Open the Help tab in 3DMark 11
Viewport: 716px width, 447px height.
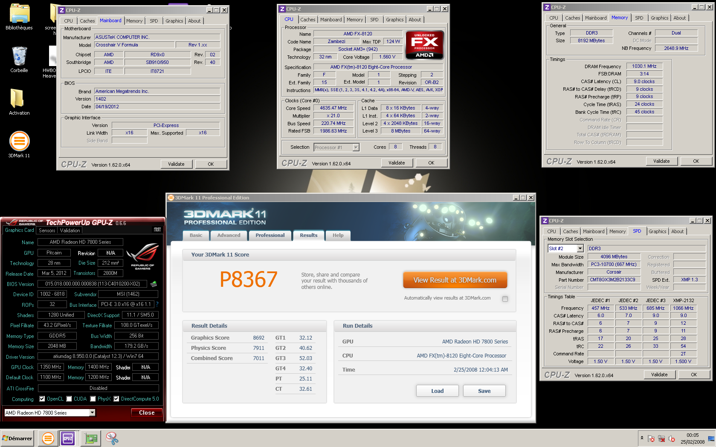(x=338, y=235)
